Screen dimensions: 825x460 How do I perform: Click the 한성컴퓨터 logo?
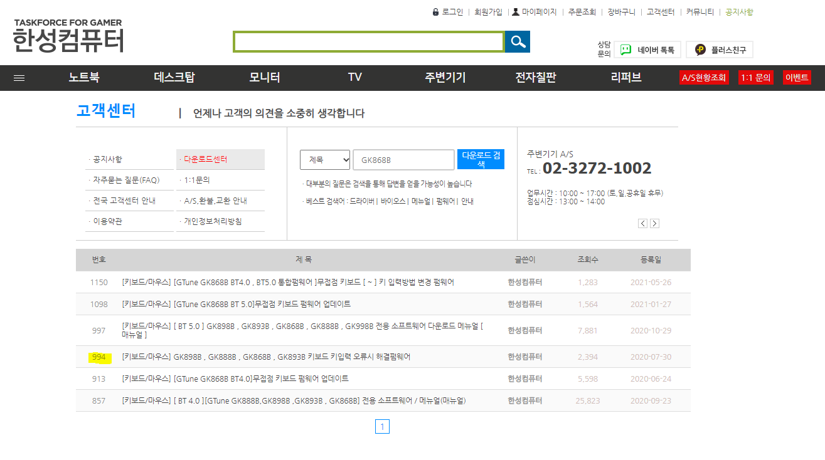[68, 36]
